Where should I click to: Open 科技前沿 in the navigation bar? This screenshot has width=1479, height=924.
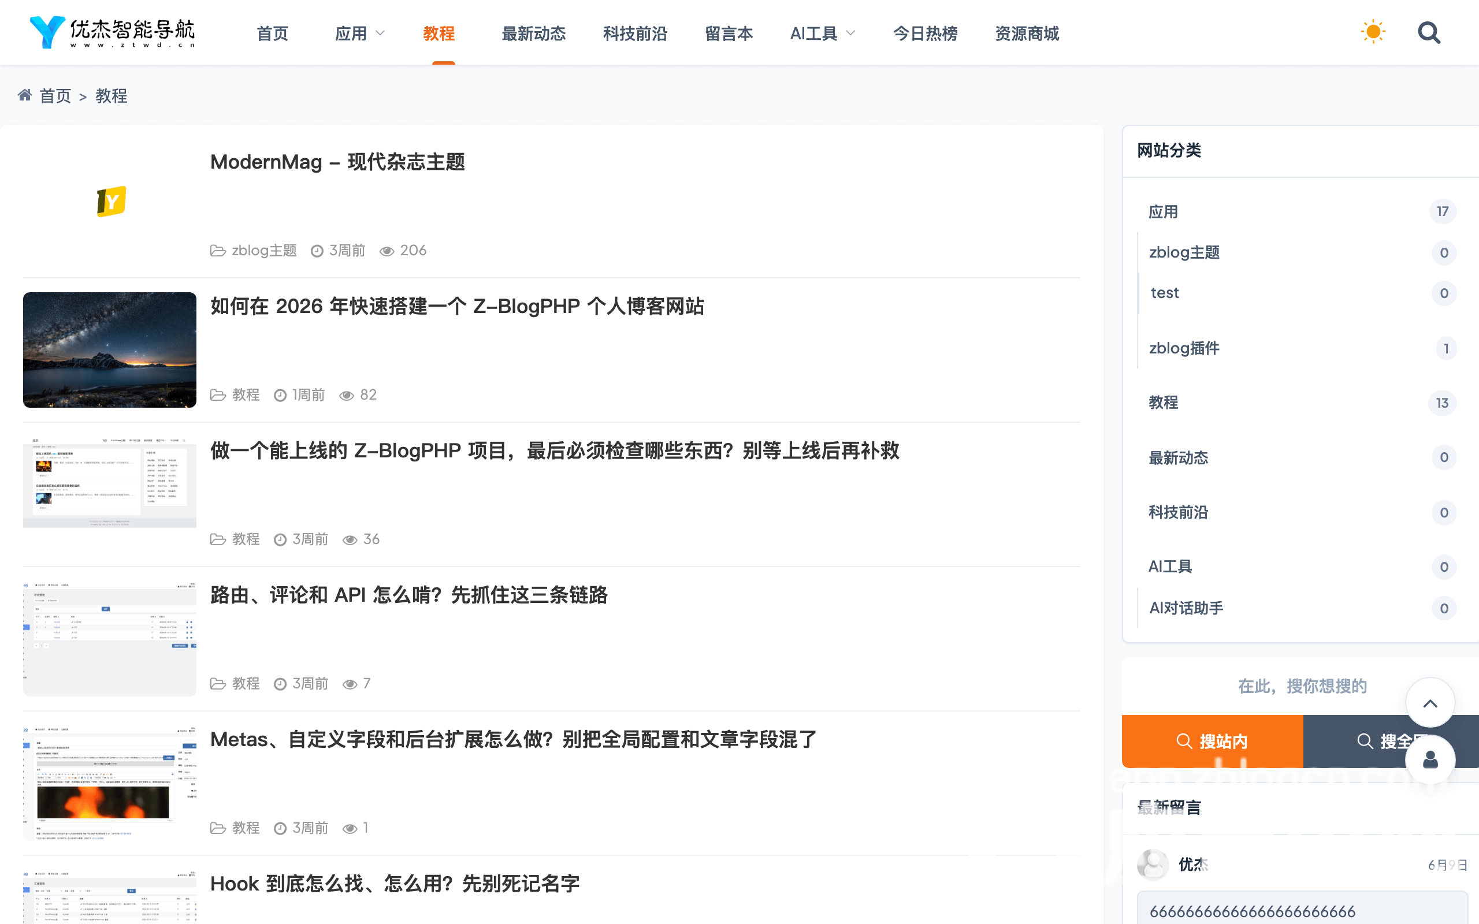[635, 33]
